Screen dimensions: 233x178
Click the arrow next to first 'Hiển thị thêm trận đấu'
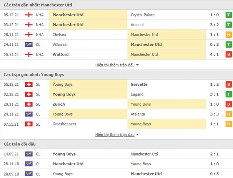pos(137,65)
